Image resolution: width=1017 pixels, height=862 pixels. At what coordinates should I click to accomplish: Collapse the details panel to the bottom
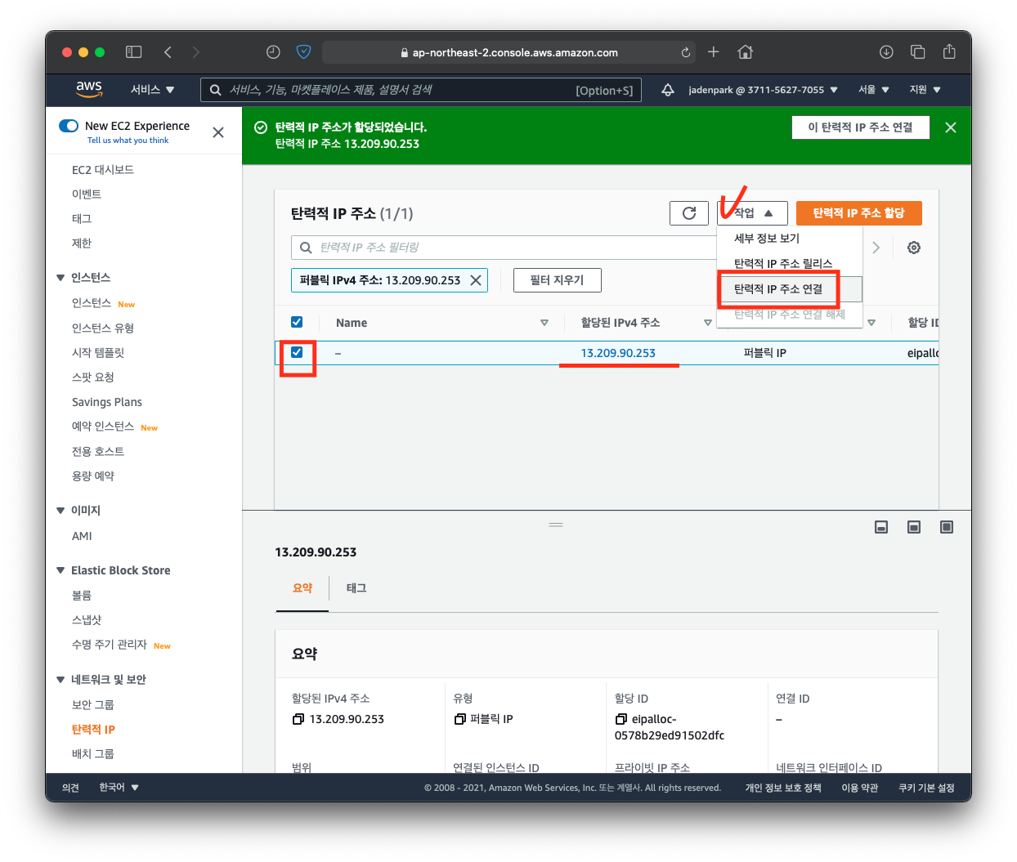tap(881, 527)
